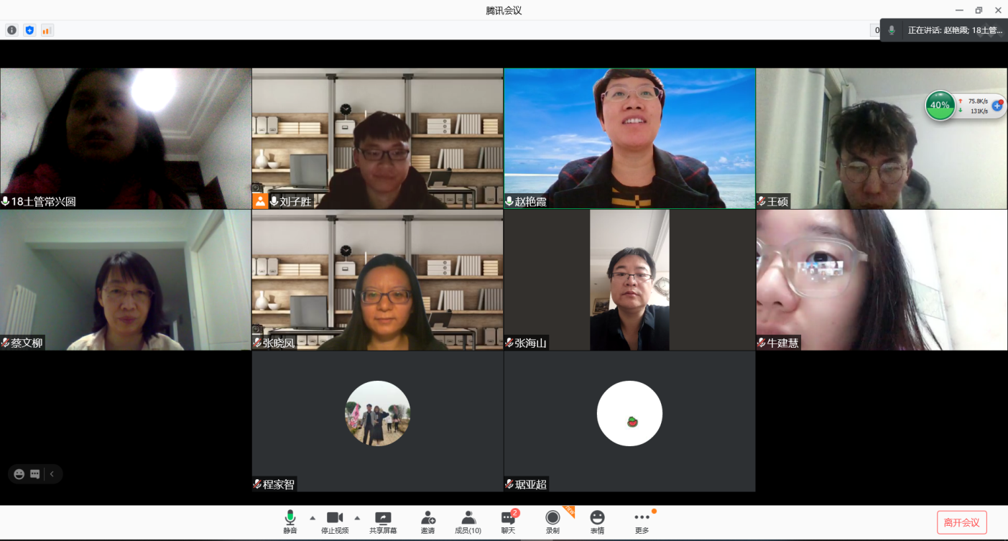
Task: Expand video options arrow beside 停止视频
Action: [x=357, y=517]
